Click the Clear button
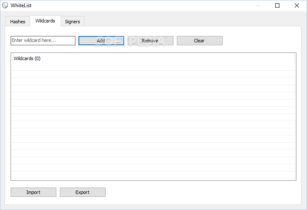 click(200, 41)
